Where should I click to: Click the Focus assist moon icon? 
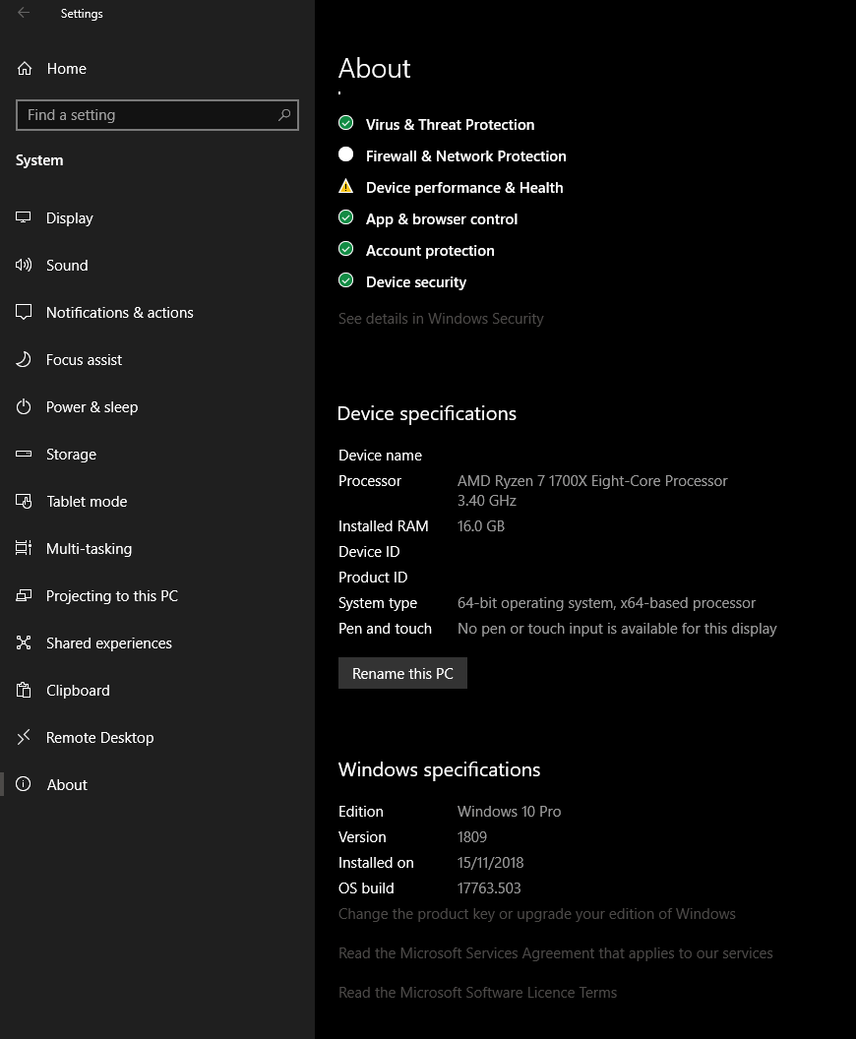24,359
